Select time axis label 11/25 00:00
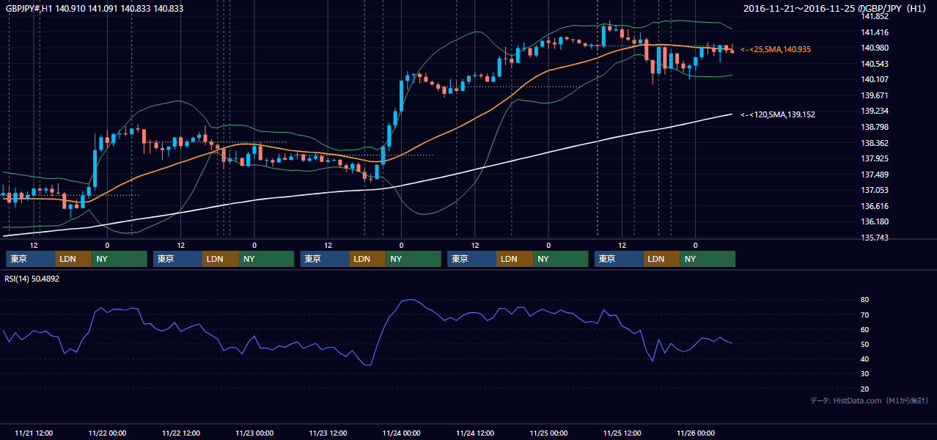The height and width of the screenshot is (440, 937). click(x=548, y=433)
